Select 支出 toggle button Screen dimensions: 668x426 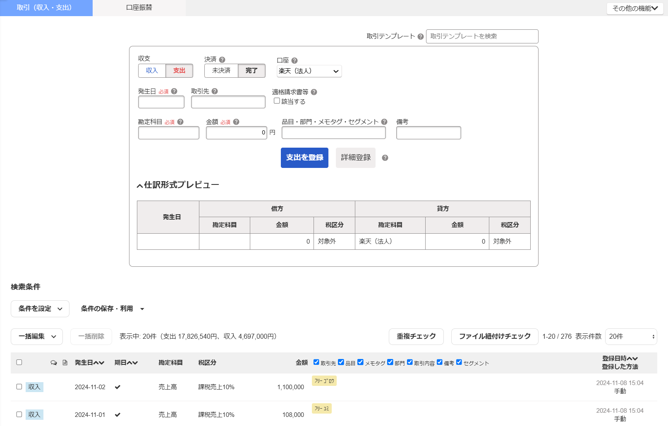179,71
